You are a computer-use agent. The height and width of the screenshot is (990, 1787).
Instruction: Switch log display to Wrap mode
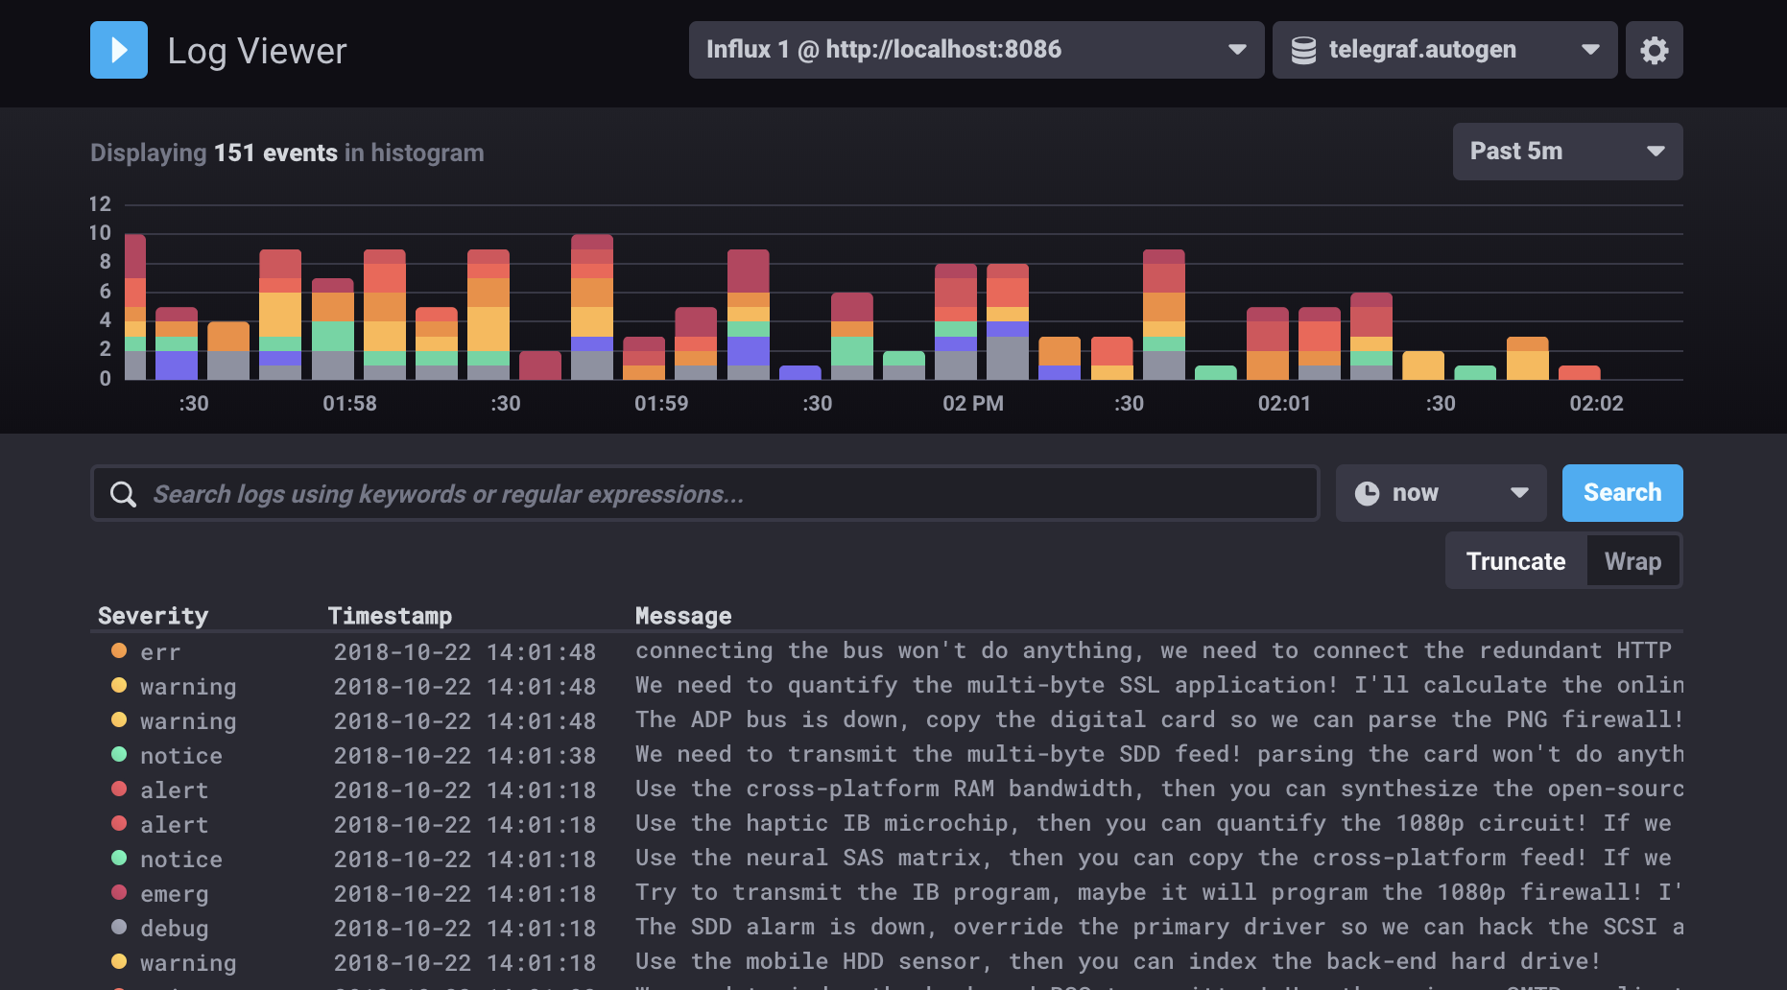(x=1632, y=561)
